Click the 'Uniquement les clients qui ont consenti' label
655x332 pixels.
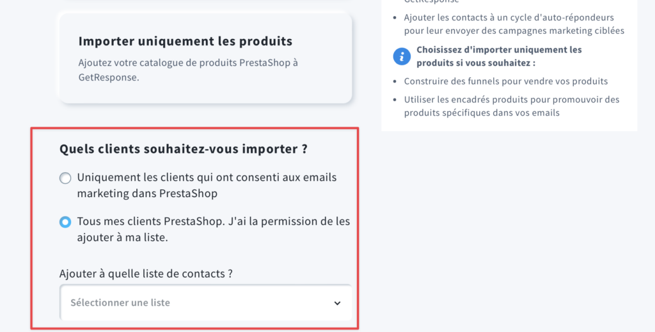(x=207, y=186)
